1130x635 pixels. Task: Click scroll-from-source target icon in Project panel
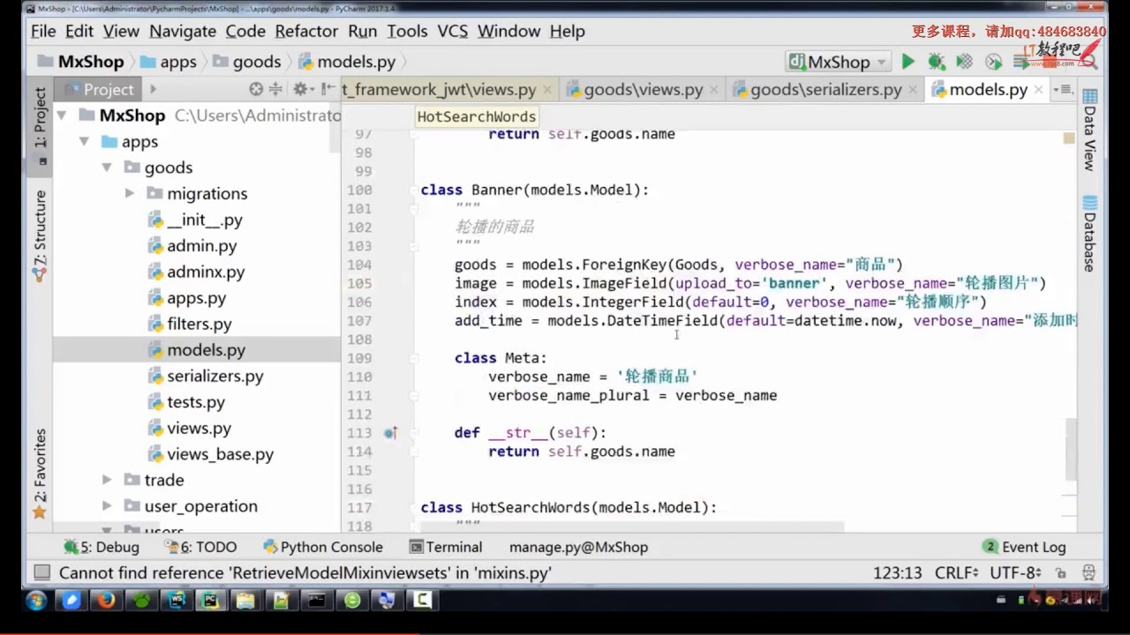[x=256, y=89]
